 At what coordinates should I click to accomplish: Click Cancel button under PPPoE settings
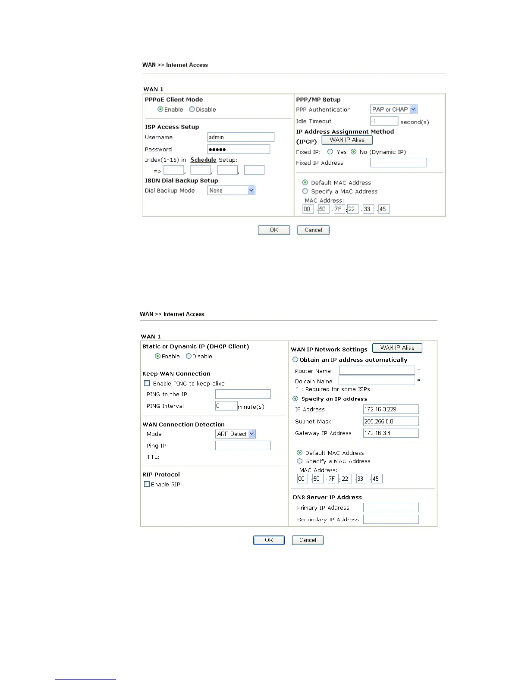(313, 230)
